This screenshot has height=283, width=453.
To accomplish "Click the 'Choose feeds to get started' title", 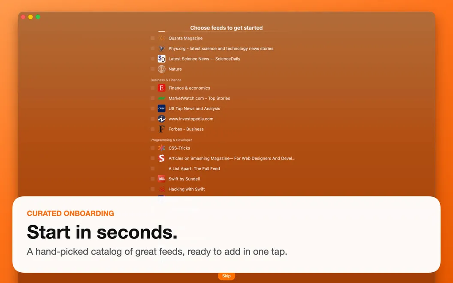I will coord(226,28).
